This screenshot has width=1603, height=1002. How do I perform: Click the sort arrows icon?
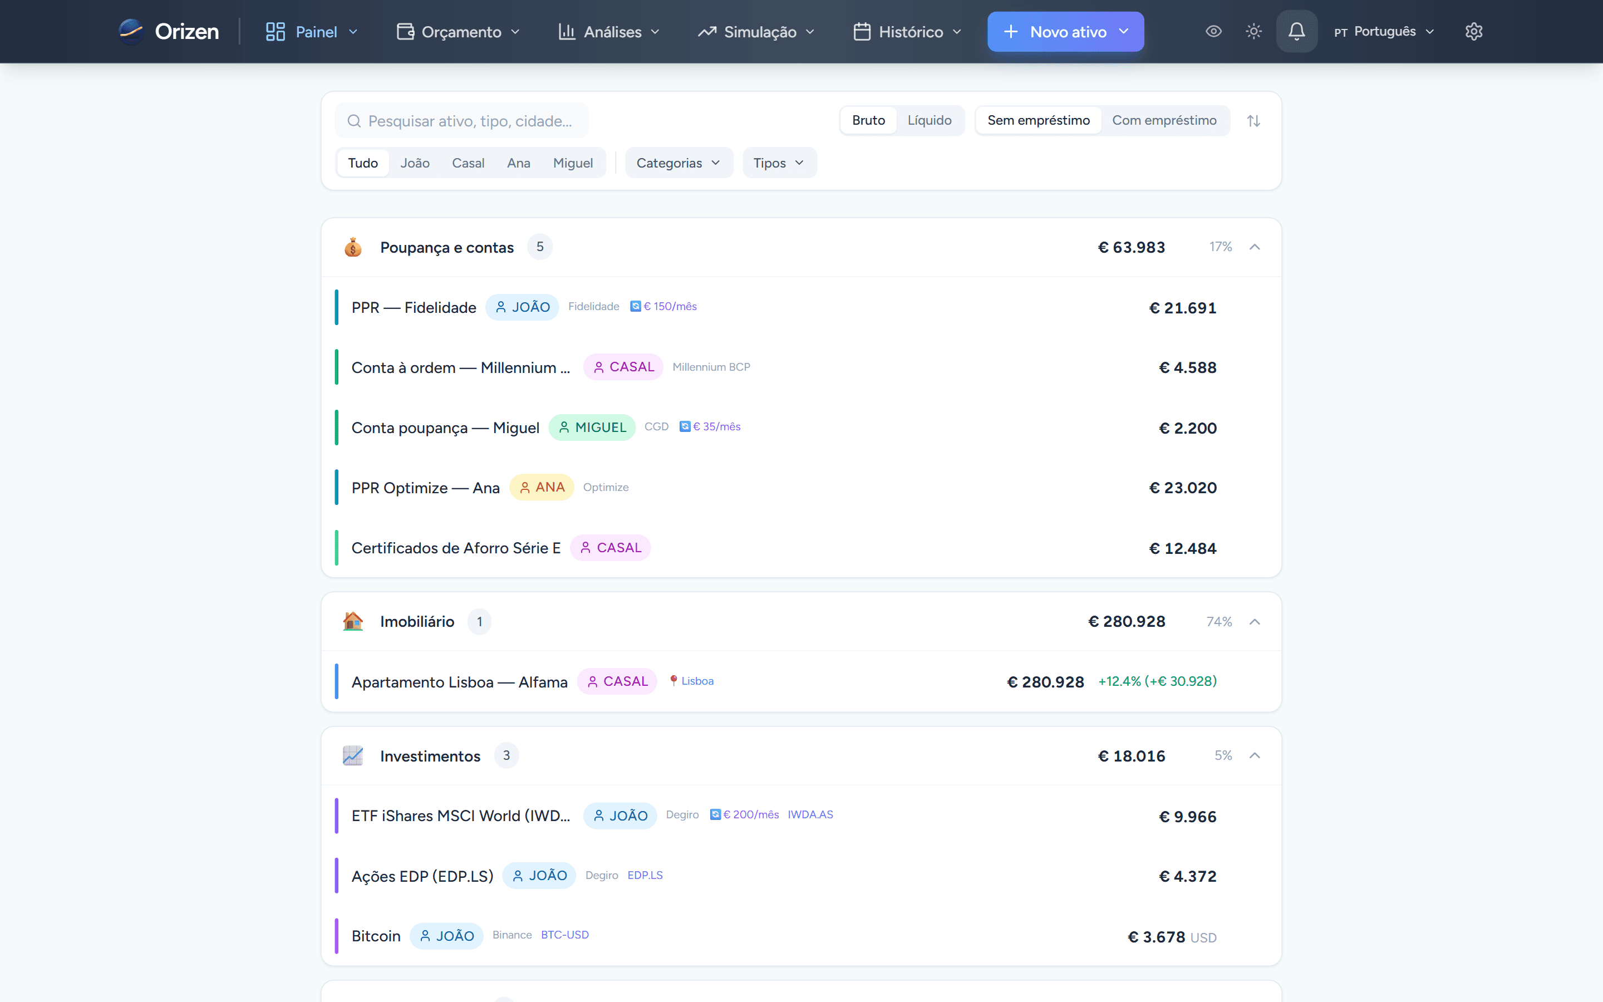pos(1253,121)
